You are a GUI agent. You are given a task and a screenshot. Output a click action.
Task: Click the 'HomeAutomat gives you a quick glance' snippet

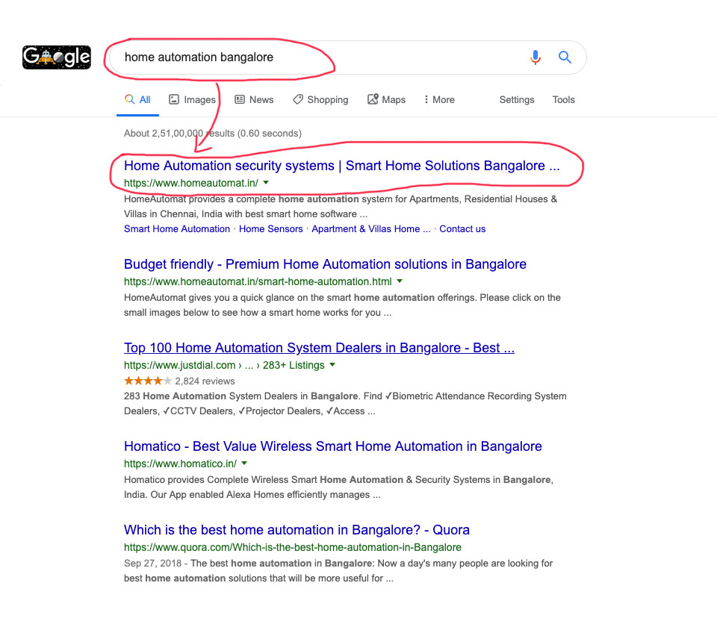(x=342, y=305)
